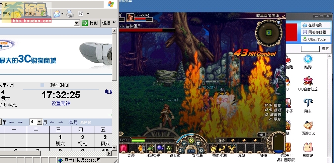The width and height of the screenshot is (334, 163).
Task: Print the page with the printer icon
Action: click(70, 14)
